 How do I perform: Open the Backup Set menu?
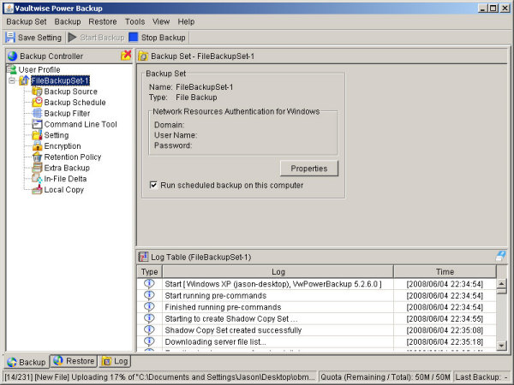[27, 21]
